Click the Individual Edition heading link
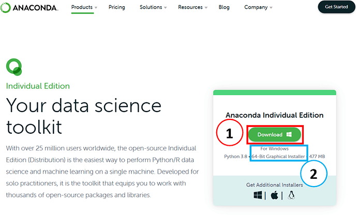 point(38,86)
